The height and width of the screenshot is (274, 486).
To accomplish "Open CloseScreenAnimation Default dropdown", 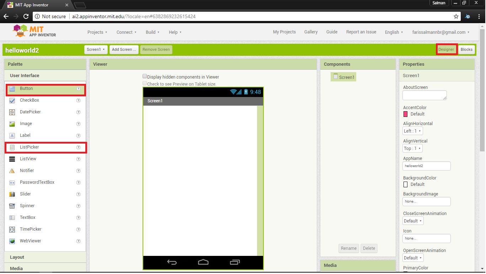I will [x=413, y=221].
